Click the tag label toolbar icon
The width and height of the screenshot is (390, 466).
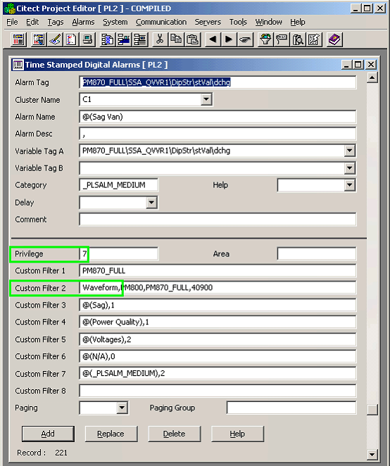[282, 39]
